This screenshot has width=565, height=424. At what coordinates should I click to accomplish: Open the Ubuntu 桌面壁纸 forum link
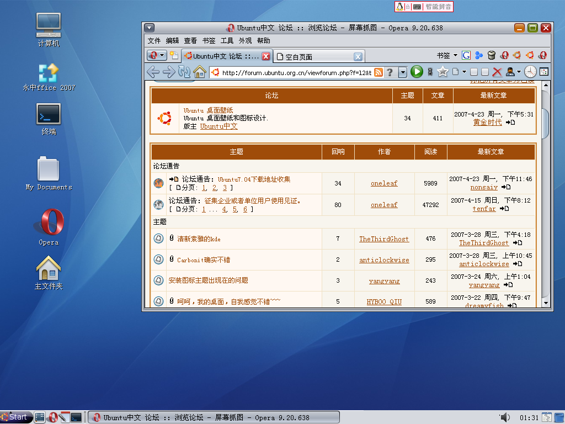click(x=208, y=110)
